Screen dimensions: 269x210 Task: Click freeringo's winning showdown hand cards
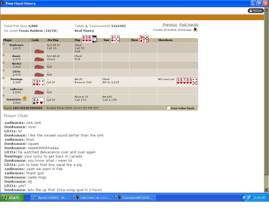tap(187, 81)
